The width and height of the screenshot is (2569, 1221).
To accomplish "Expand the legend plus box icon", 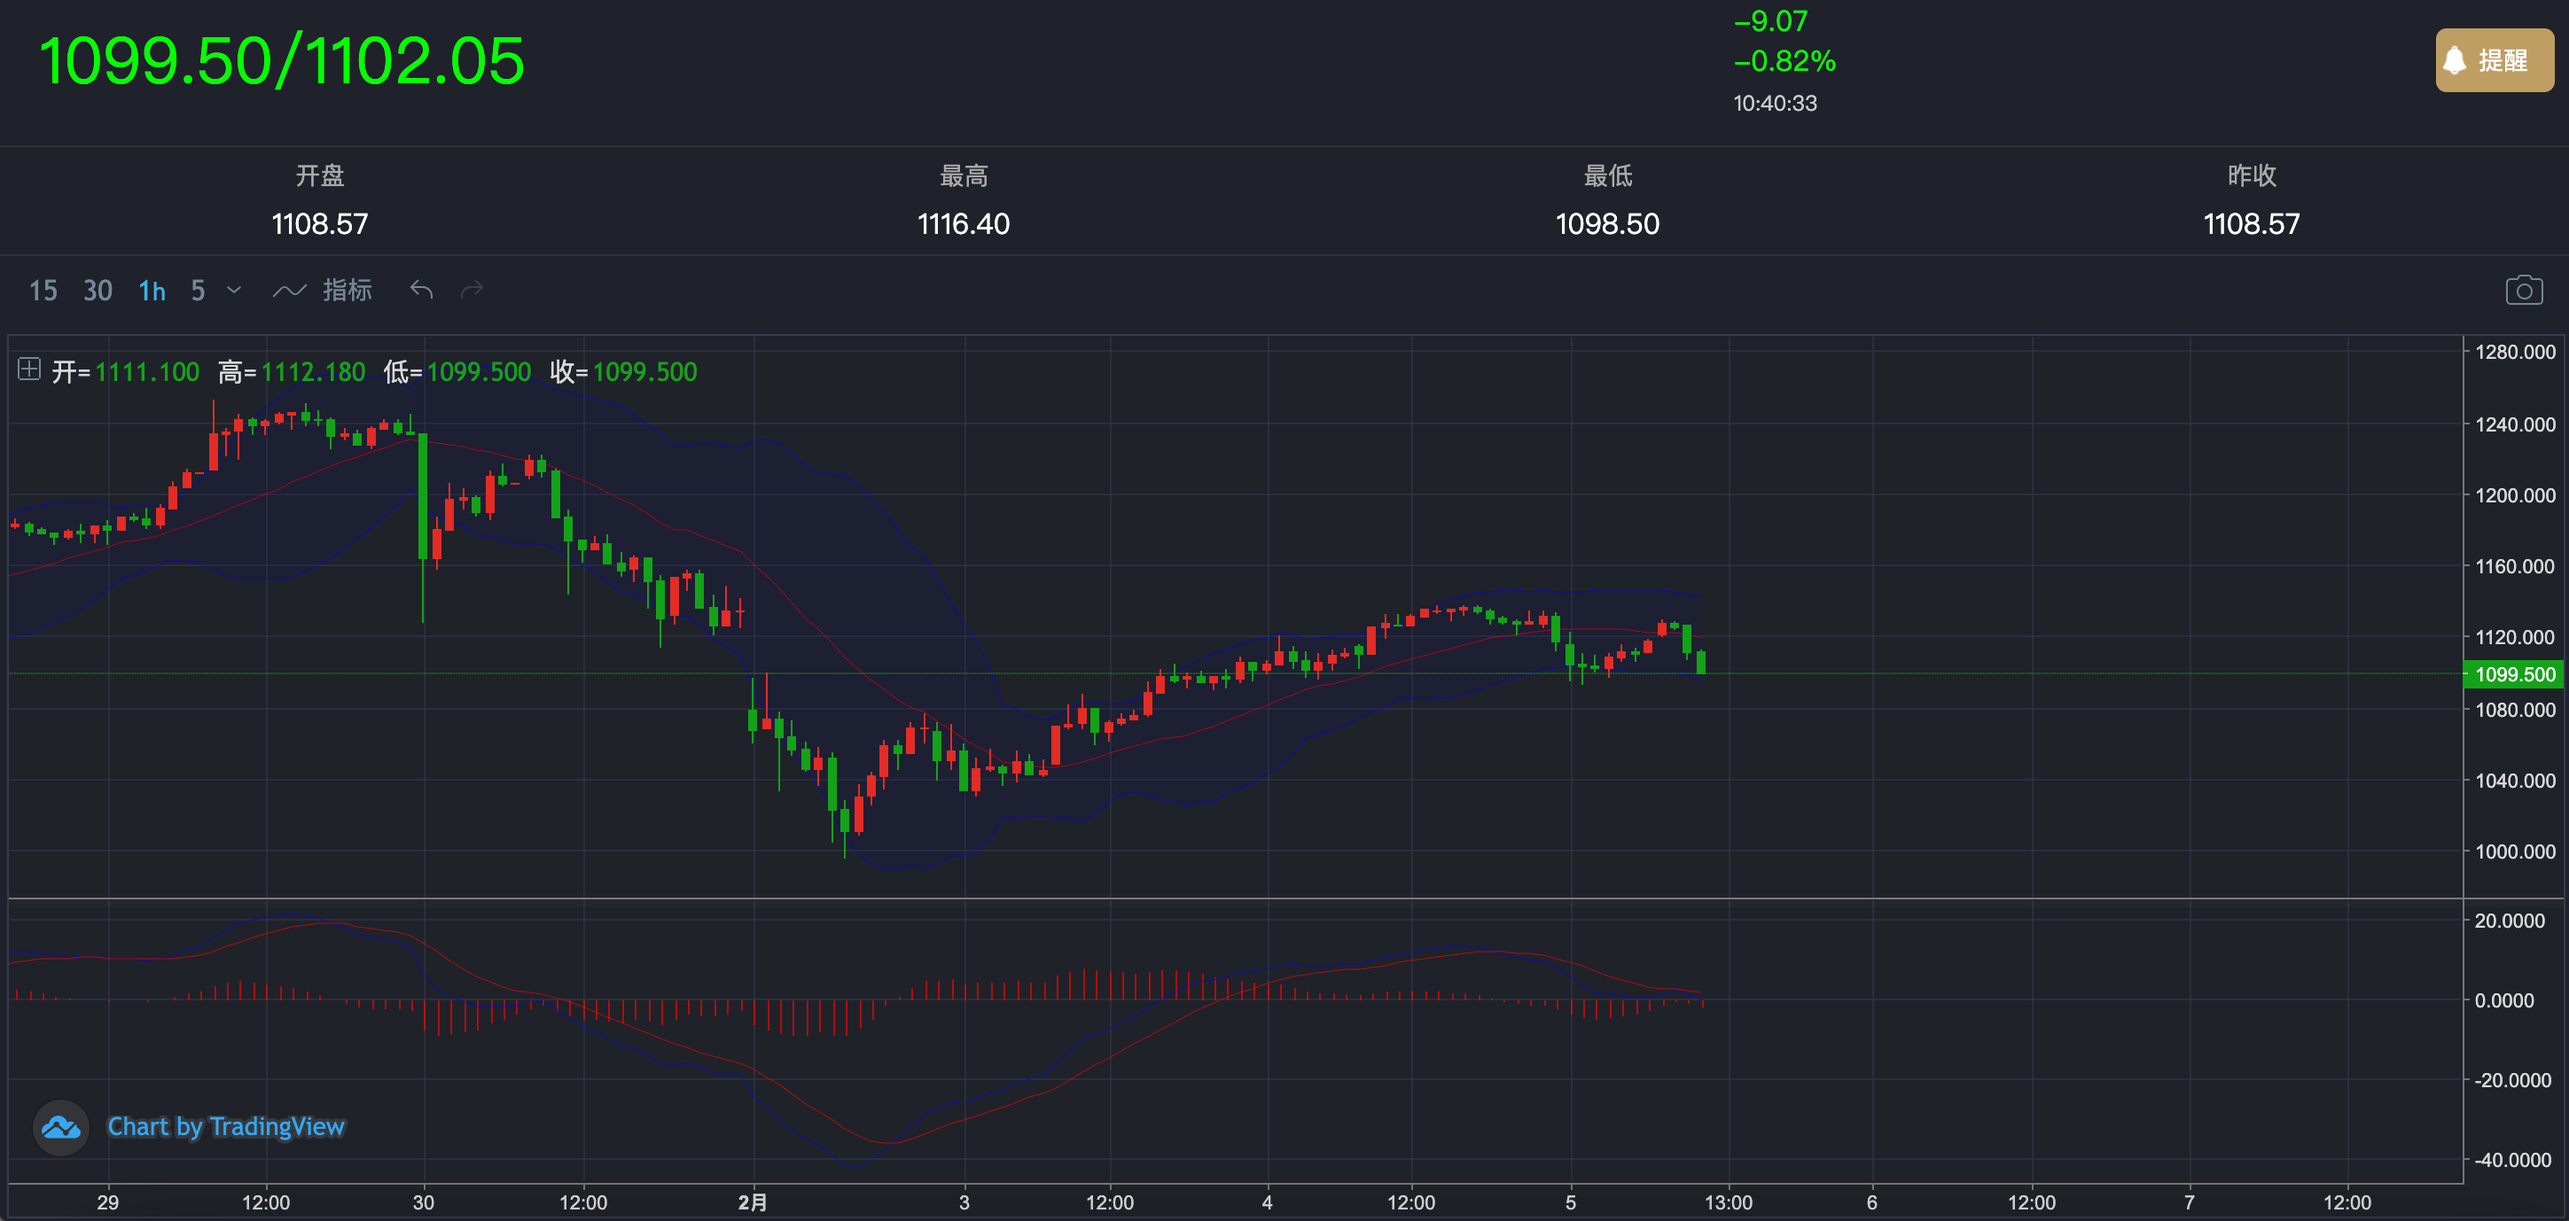I will pos(29,369).
